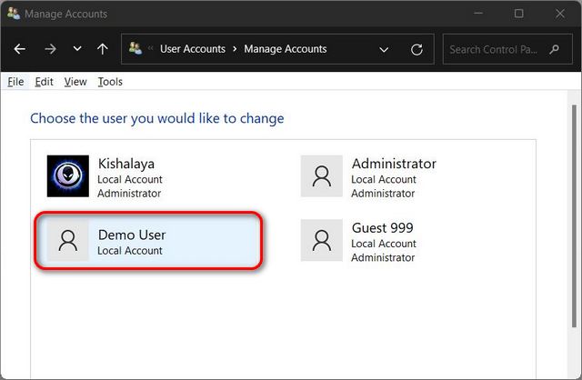Image resolution: width=582 pixels, height=380 pixels.
Task: Open the Demo User account name
Action: coord(132,235)
